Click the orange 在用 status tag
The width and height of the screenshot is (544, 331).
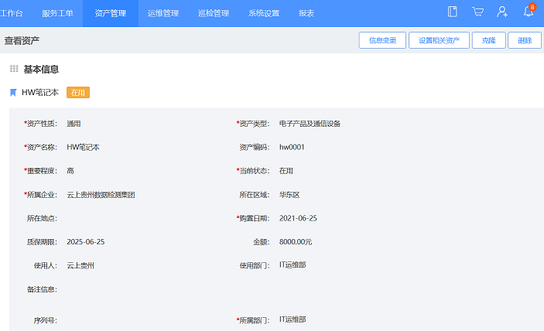pyautogui.click(x=78, y=93)
